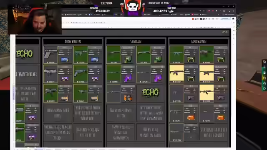This screenshot has height=150, width=267.
Task: Click the blue ammo box beside the first-row green SMG
Action: [95, 59]
